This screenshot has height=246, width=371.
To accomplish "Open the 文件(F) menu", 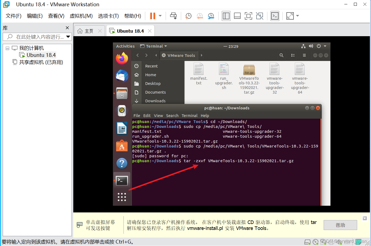I will click(x=13, y=16).
